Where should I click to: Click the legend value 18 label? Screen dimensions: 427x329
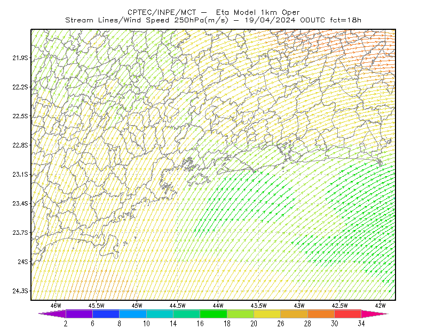click(227, 324)
